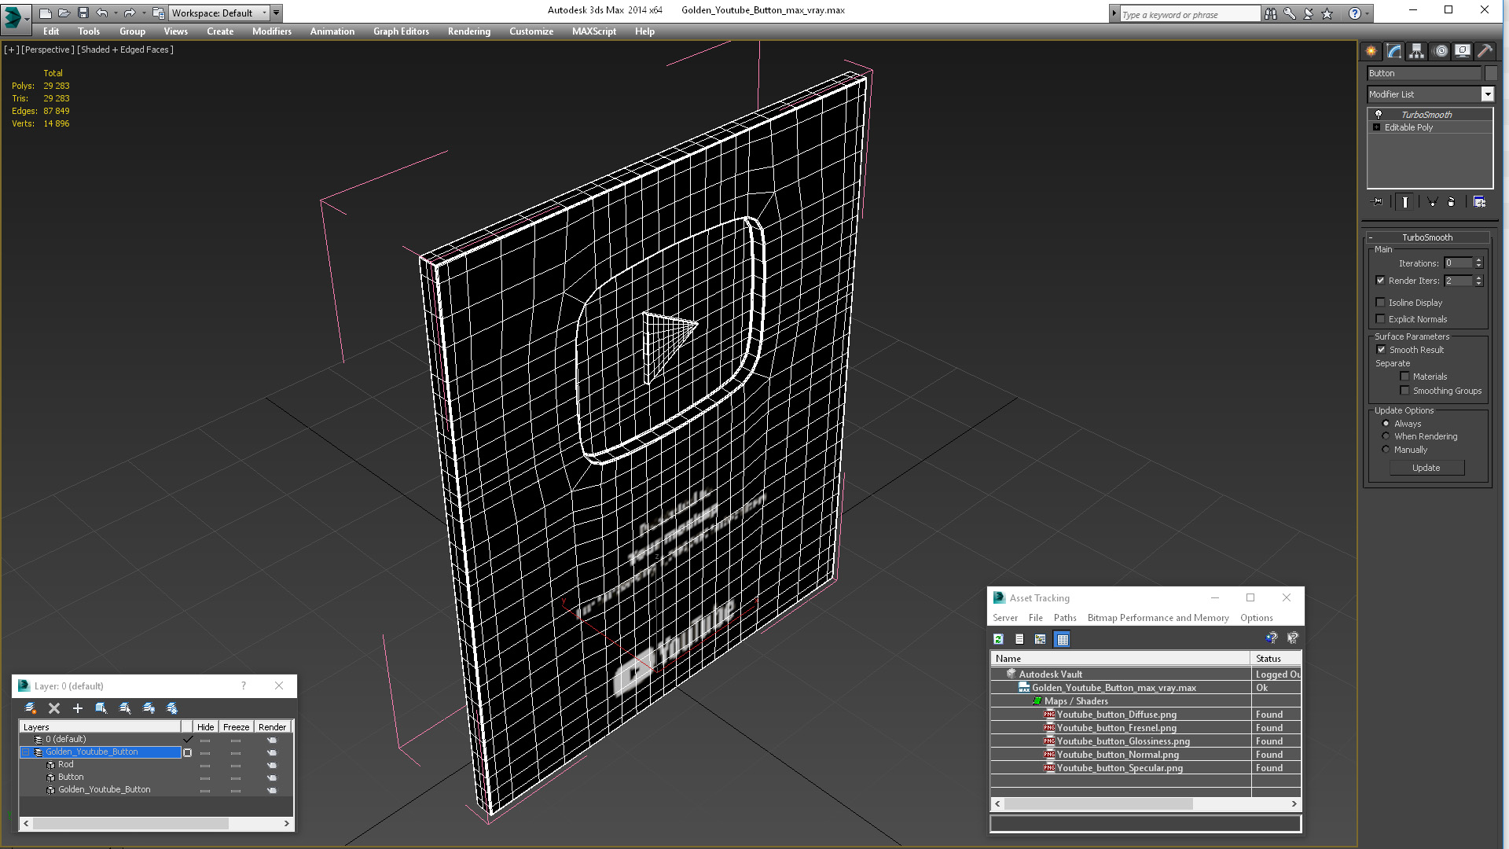Click the object color swatch beside Button
Image resolution: width=1509 pixels, height=849 pixels.
pos(1491,73)
